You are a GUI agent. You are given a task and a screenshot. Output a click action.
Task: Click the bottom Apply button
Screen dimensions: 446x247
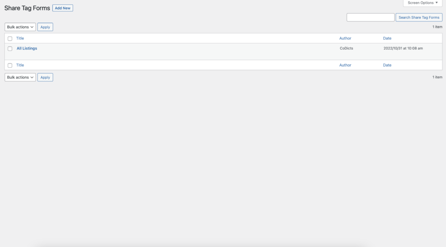click(45, 77)
